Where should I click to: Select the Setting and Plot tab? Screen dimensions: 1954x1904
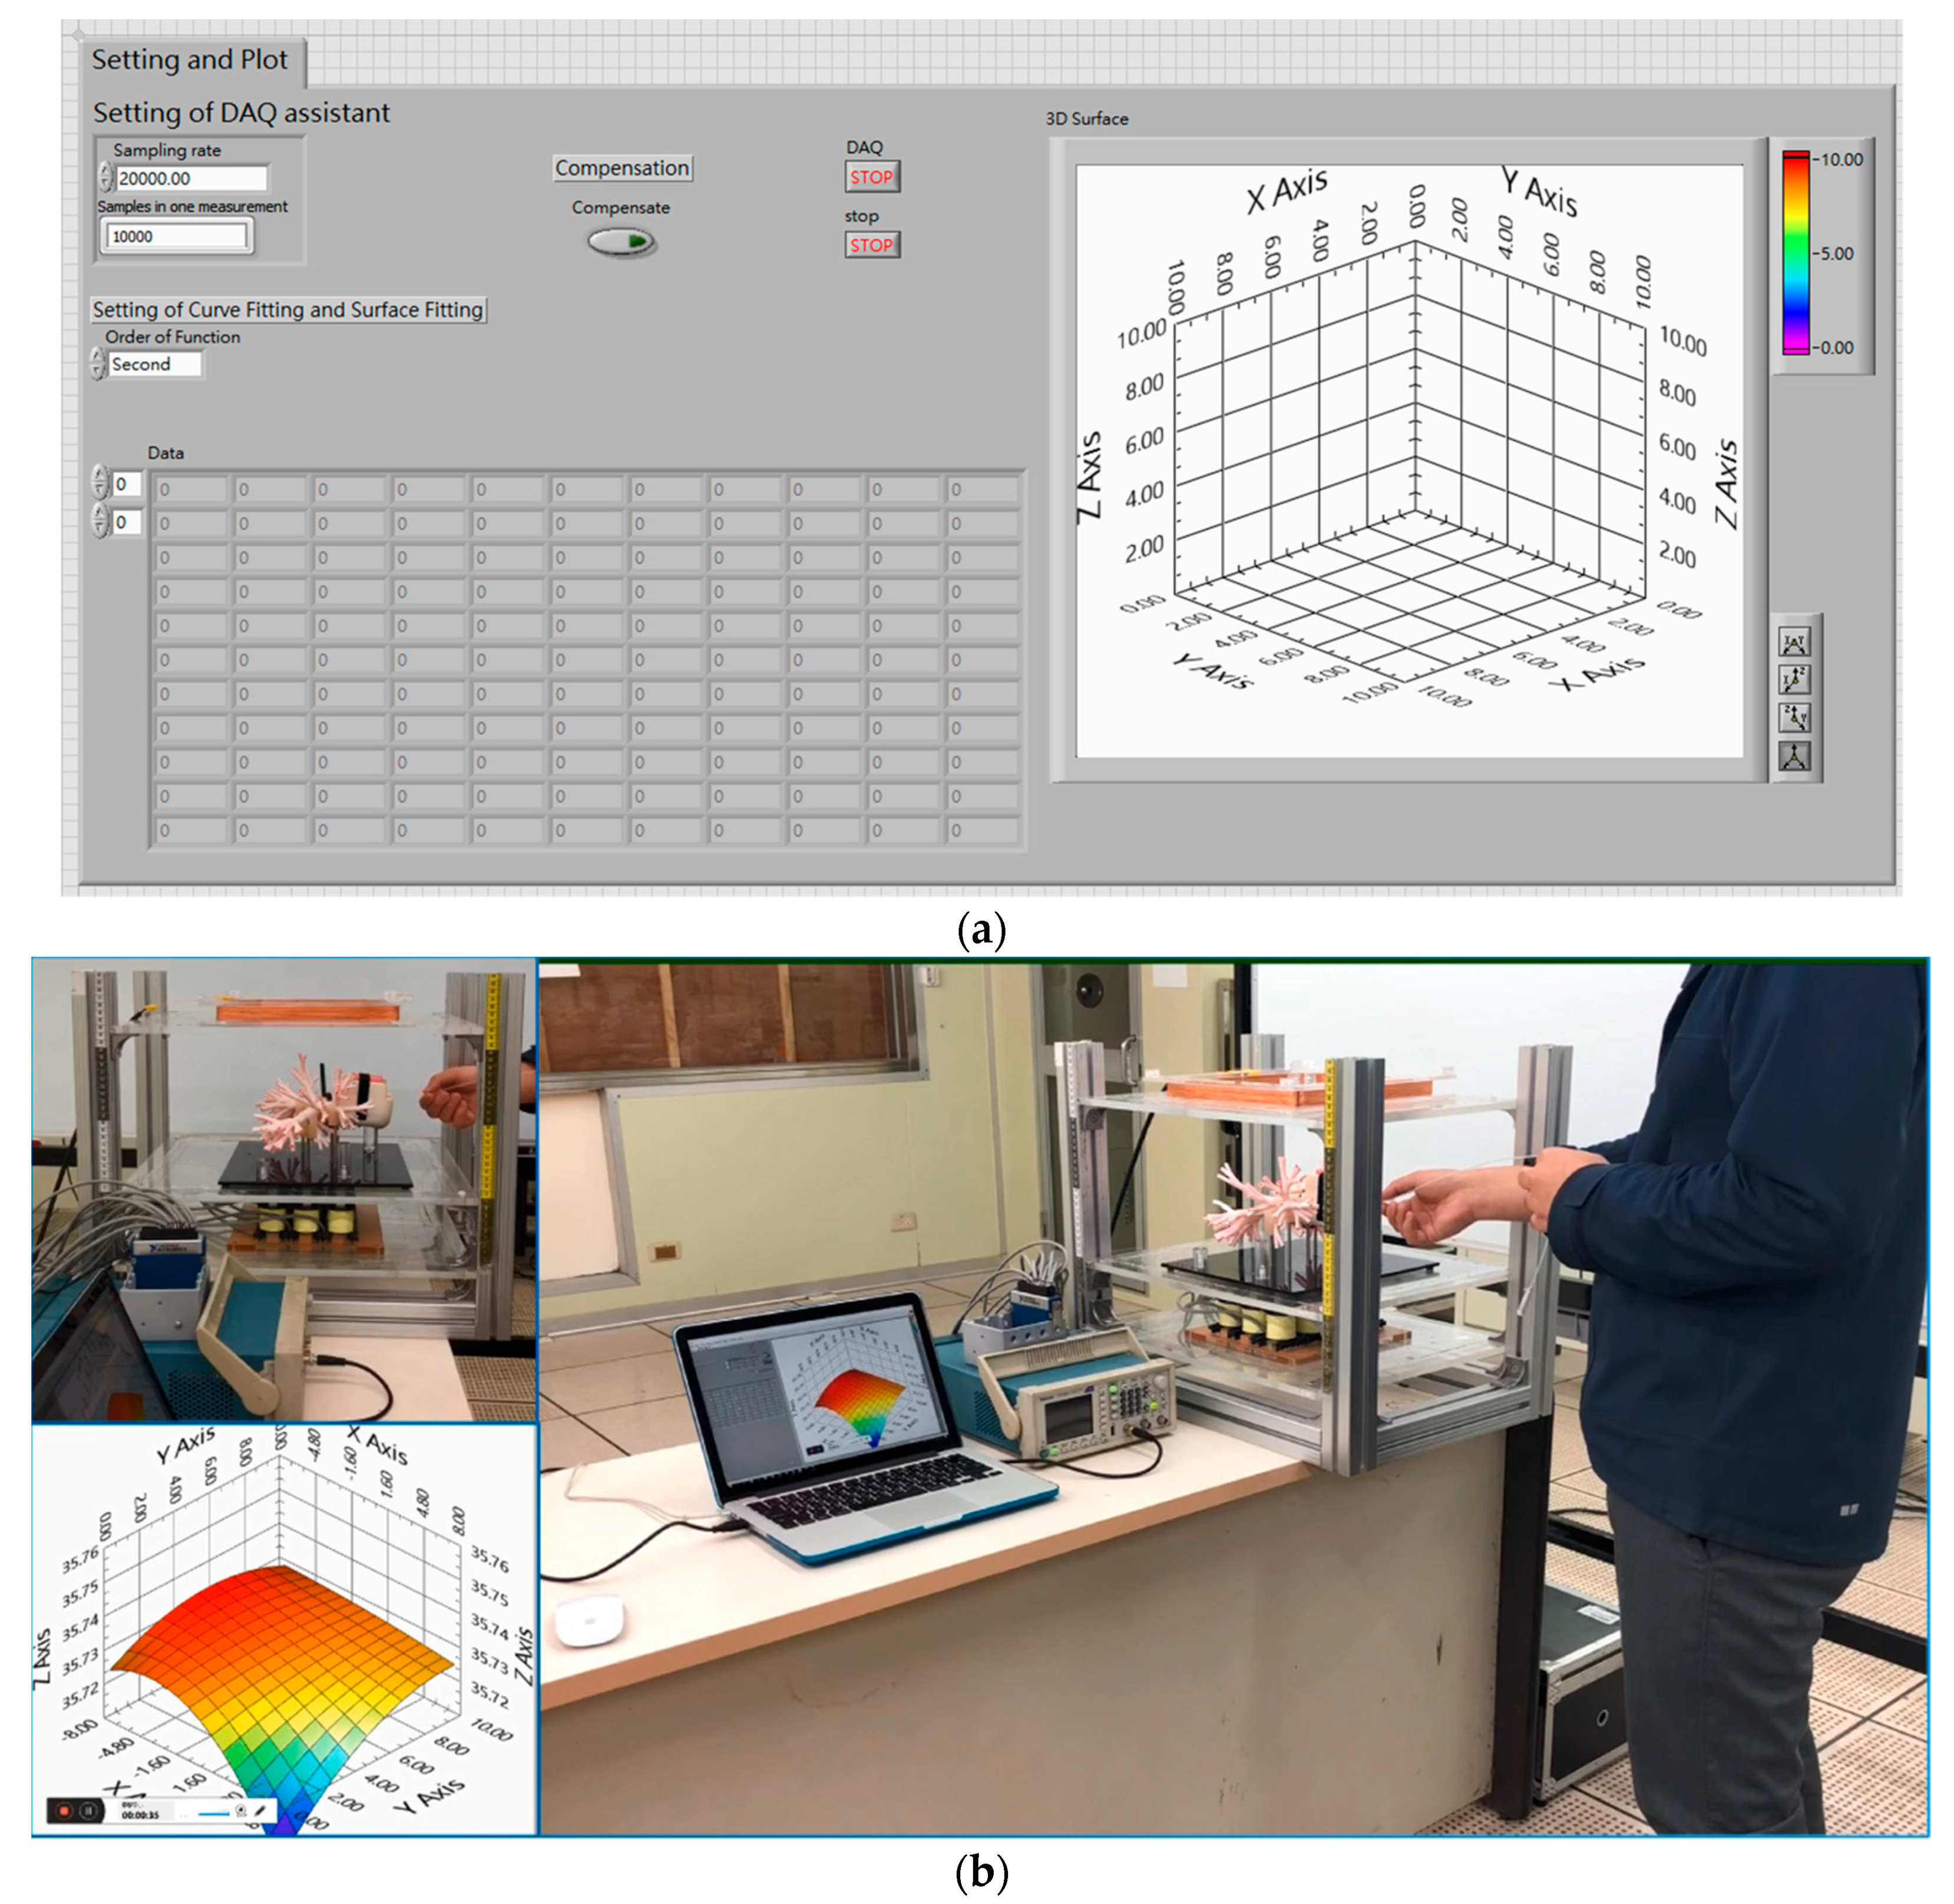(x=190, y=60)
